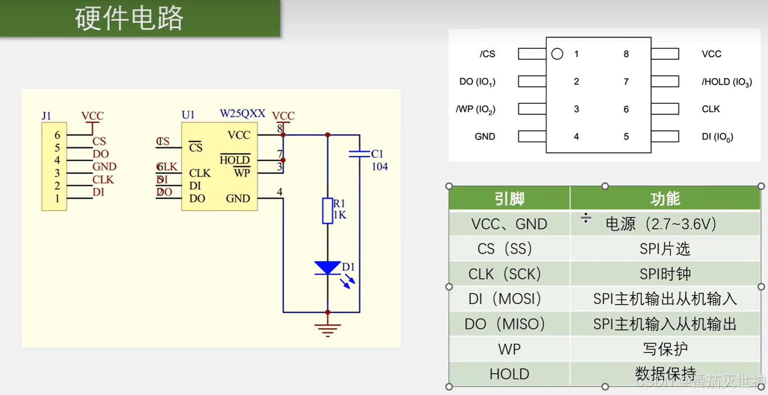768x395 pixels.
Task: Click the /WP (IO2) pinout label
Action: point(476,109)
